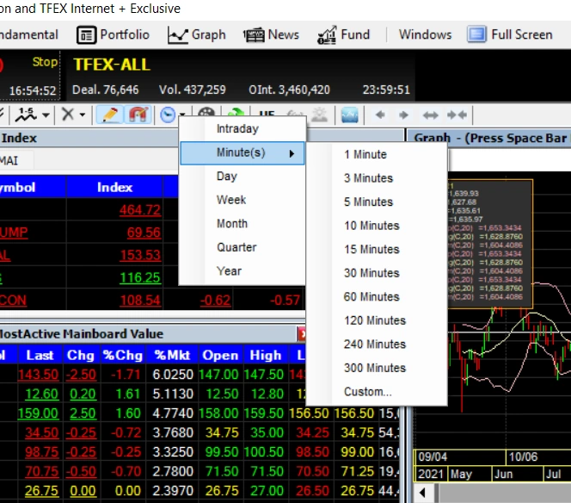This screenshot has width=571, height=503.
Task: Click the Index column header
Action: [114, 187]
